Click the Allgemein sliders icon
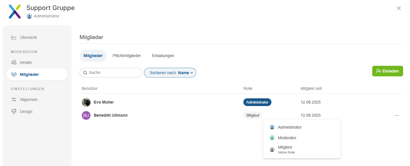The image size is (410, 166). pos(14,100)
